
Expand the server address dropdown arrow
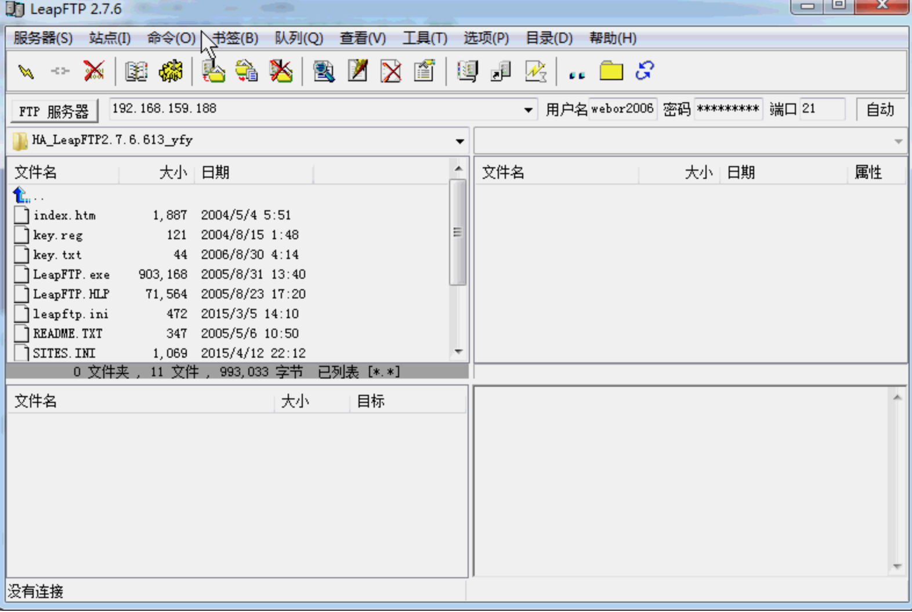click(528, 110)
